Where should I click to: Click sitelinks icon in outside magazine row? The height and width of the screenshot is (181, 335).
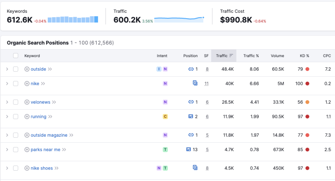coord(191,135)
